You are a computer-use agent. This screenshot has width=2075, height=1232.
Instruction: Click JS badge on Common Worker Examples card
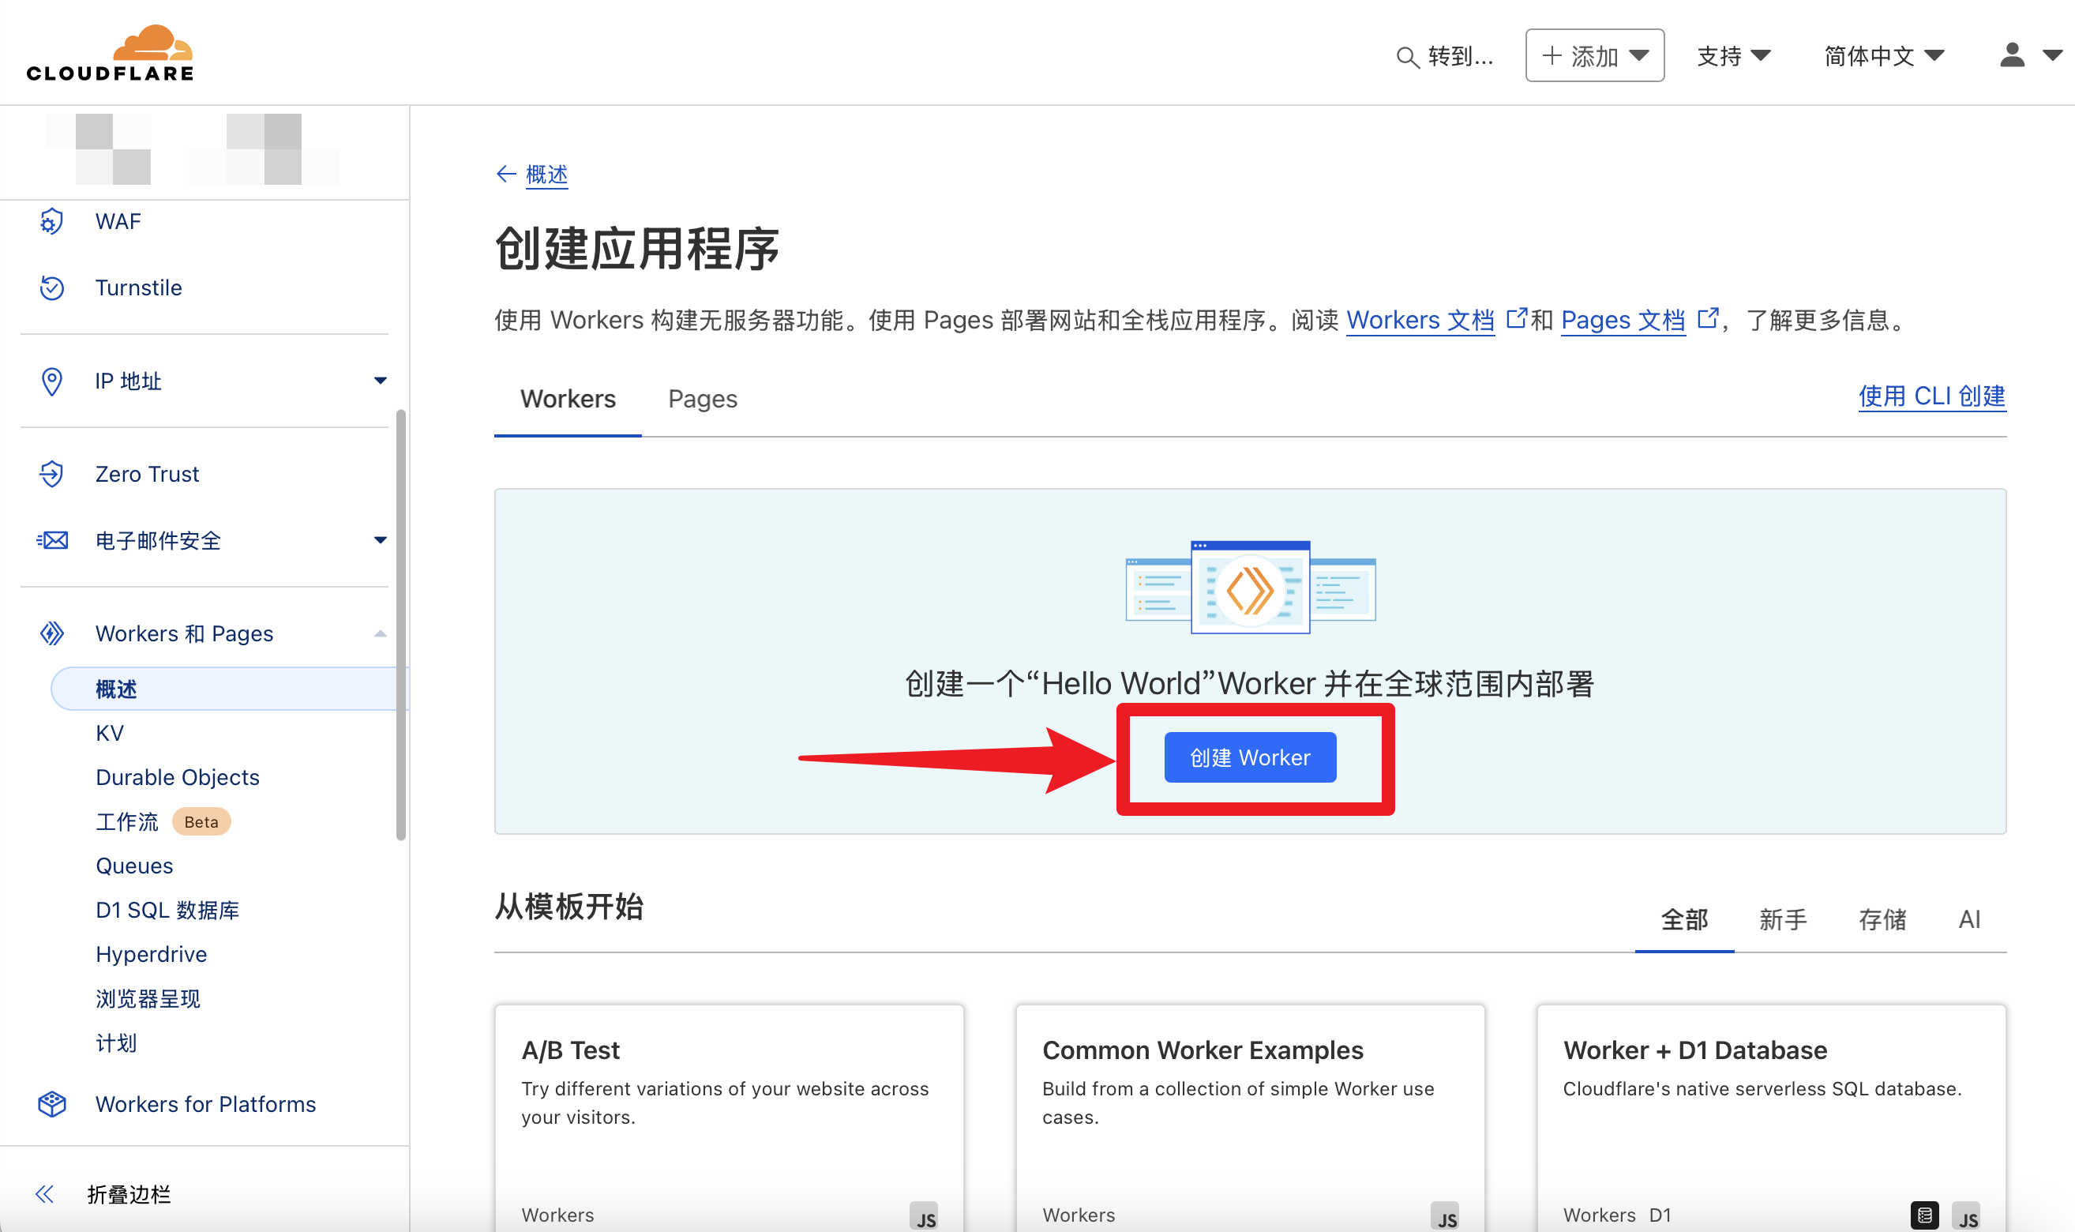pos(1445,1216)
